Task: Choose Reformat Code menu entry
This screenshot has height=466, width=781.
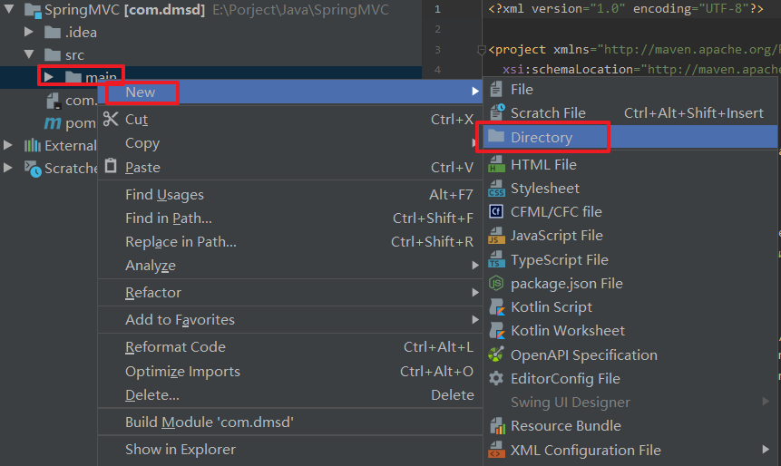Action: tap(290, 347)
